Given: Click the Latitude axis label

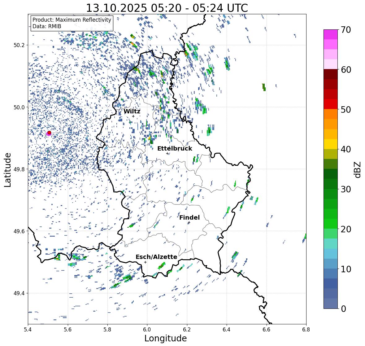Looking at the screenshot, I should 7,170.
